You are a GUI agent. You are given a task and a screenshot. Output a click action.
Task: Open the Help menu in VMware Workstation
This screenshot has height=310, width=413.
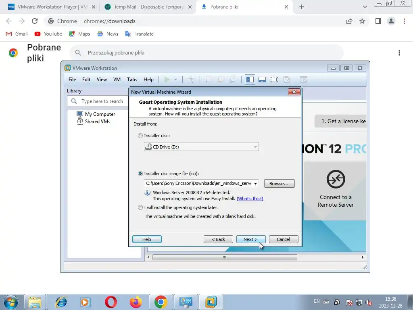pos(148,80)
